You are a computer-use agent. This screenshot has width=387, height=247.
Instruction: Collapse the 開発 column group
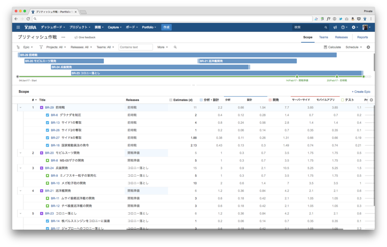pos(270,100)
